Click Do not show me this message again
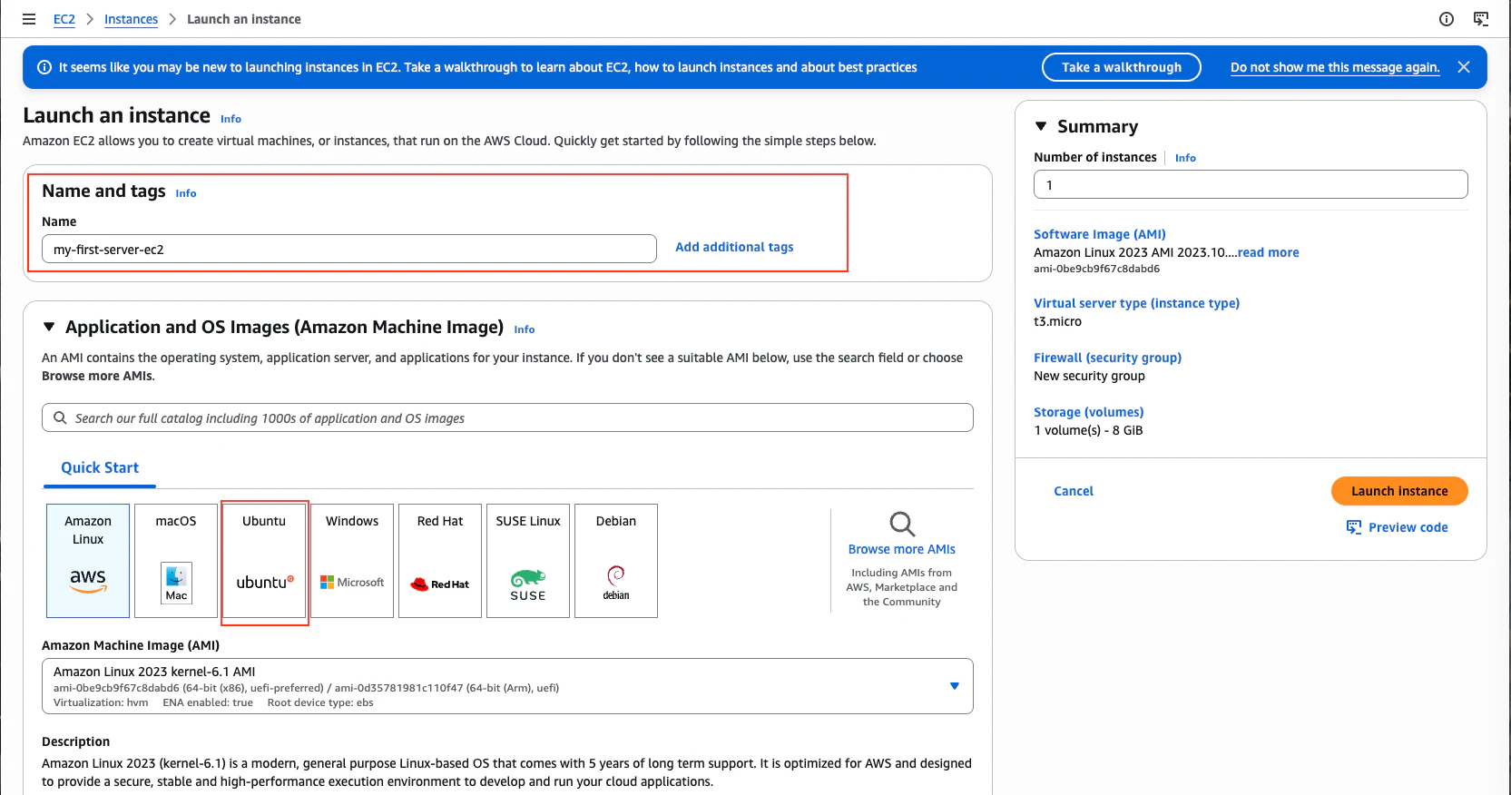Image resolution: width=1511 pixels, height=795 pixels. [x=1335, y=67]
